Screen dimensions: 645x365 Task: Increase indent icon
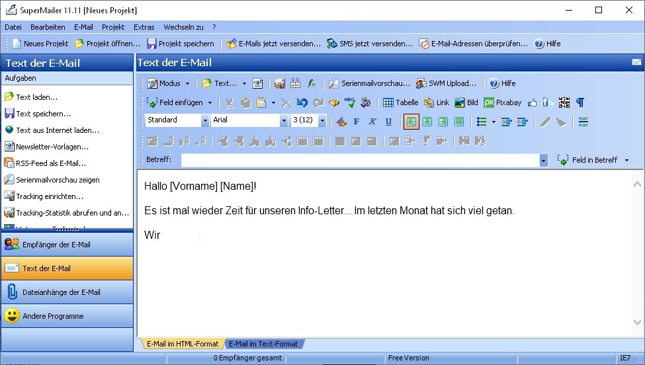click(x=522, y=122)
